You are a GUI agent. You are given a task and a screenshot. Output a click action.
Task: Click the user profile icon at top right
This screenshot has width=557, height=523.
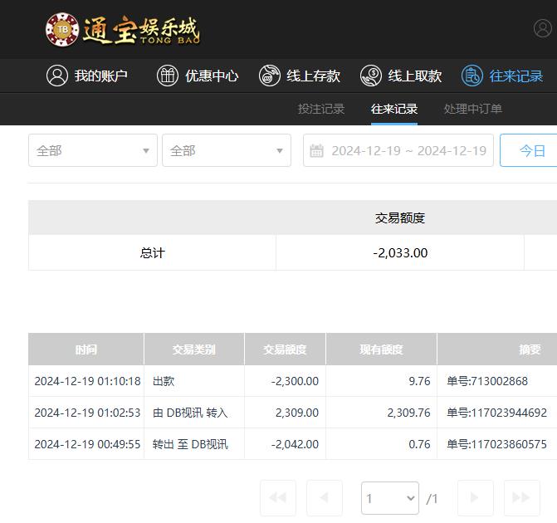point(544,29)
